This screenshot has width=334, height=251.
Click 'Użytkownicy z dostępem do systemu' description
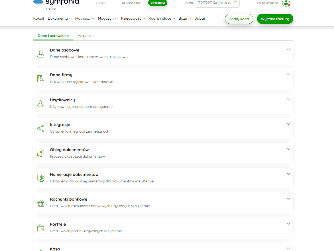pyautogui.click(x=81, y=106)
